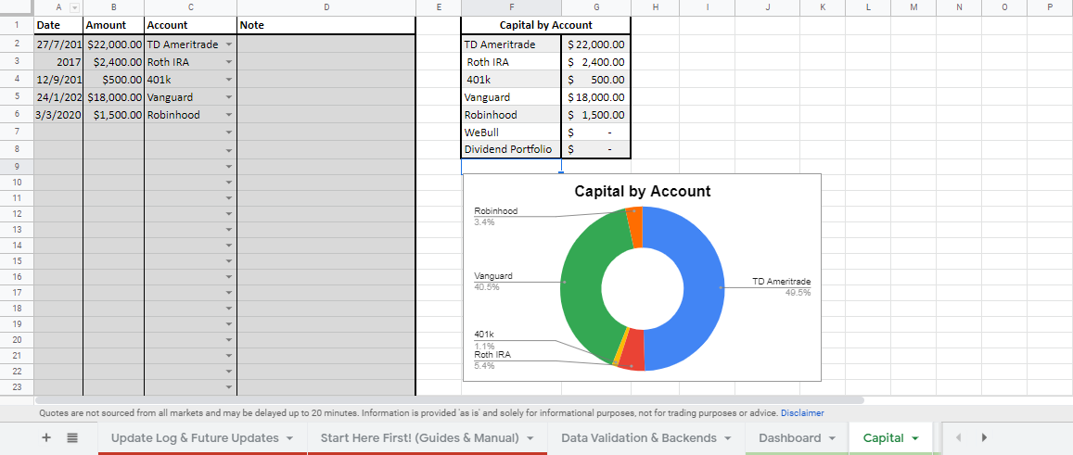
Task: Open 401k account dropdown arrow
Action: (x=228, y=80)
